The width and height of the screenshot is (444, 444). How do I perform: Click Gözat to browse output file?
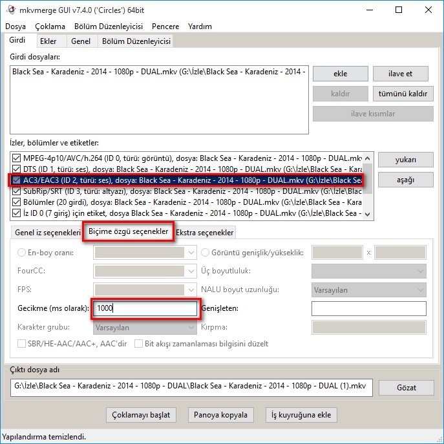tap(406, 387)
